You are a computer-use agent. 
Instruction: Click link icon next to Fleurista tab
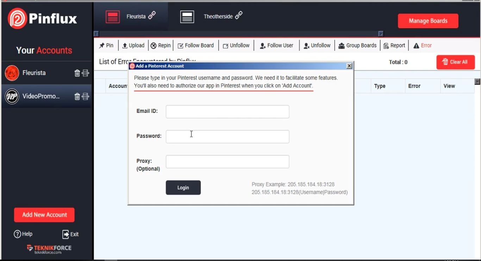(x=152, y=16)
